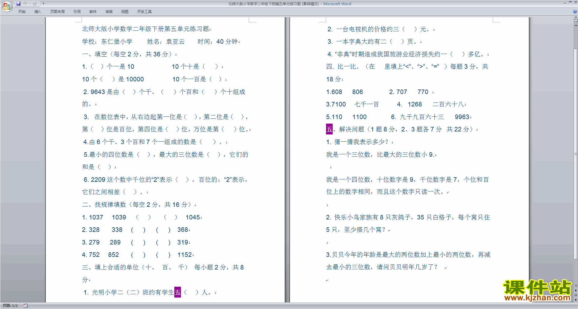Click the split-window handle above scrollbar
This screenshot has height=309, width=578.
click(x=576, y=17)
